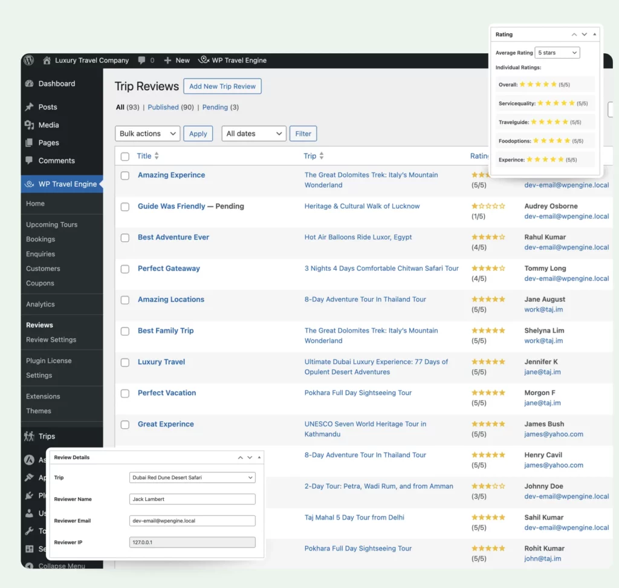Click the Posts pushpin icon

click(x=29, y=106)
